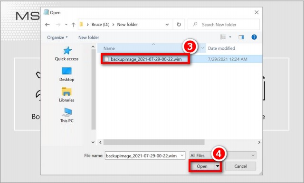This screenshot has width=304, height=183.
Task: Click the 7/29/2021 12:24 AM date cell
Action: click(228, 59)
